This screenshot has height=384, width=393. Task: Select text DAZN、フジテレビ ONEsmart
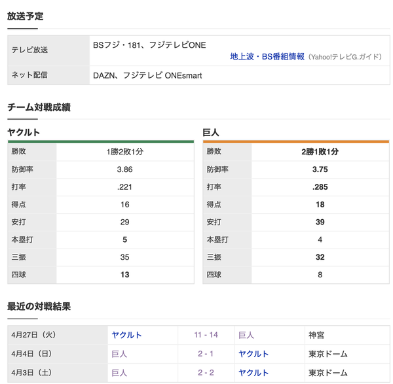tap(147, 75)
